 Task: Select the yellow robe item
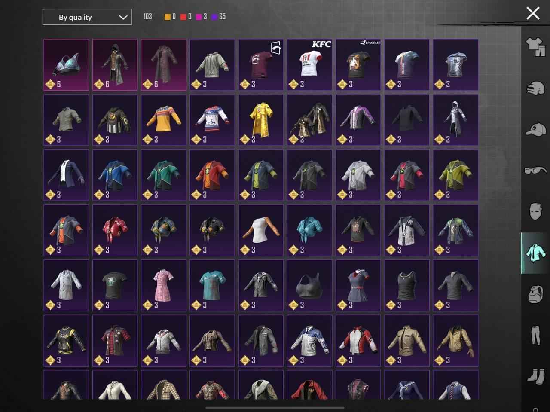click(261, 120)
